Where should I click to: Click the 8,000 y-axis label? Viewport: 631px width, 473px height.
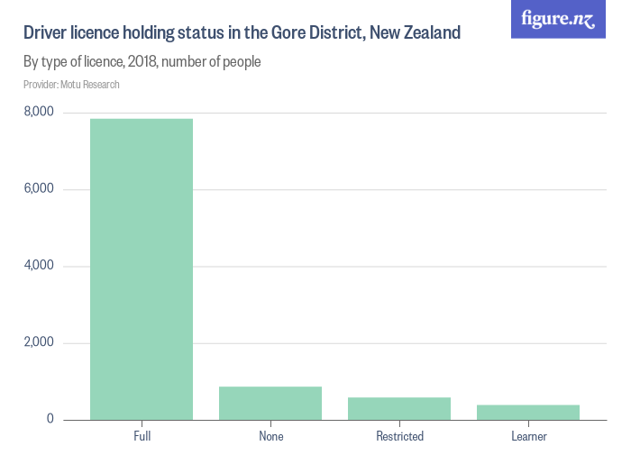point(38,112)
